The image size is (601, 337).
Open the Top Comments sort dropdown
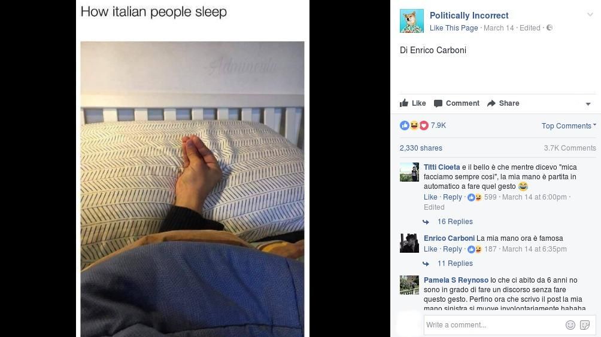coord(569,126)
